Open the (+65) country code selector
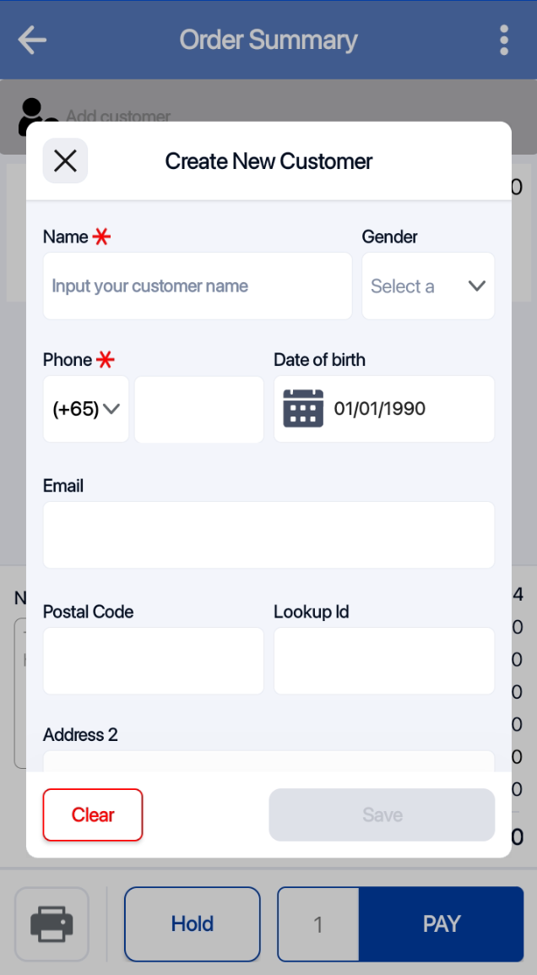537x975 pixels. click(x=86, y=410)
